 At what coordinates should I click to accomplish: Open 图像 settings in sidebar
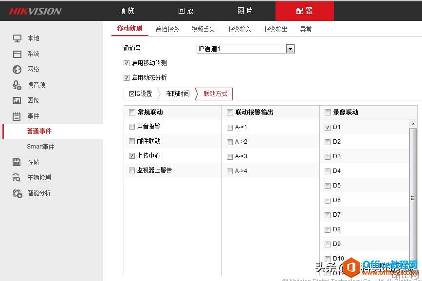click(34, 100)
